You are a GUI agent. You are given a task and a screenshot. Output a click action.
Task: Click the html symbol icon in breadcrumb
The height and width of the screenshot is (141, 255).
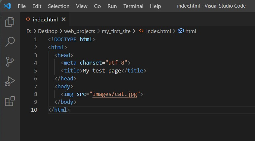click(x=181, y=31)
